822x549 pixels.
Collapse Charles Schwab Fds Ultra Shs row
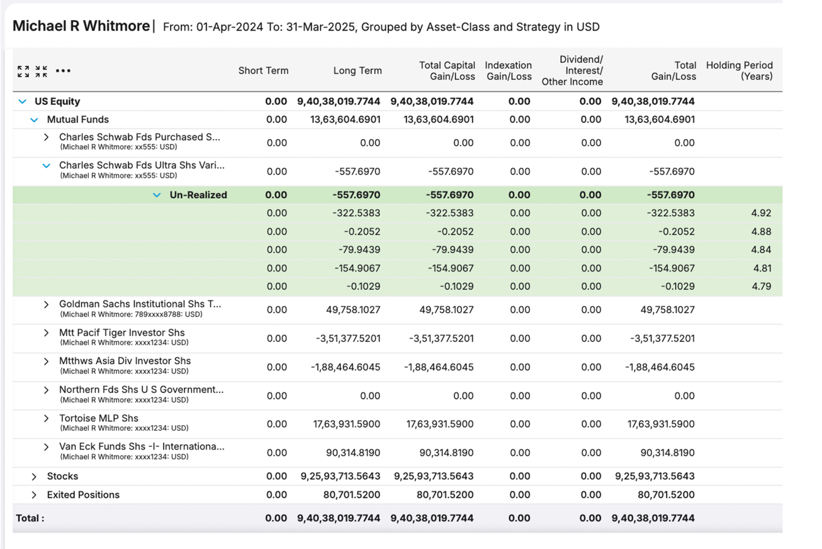coord(47,165)
